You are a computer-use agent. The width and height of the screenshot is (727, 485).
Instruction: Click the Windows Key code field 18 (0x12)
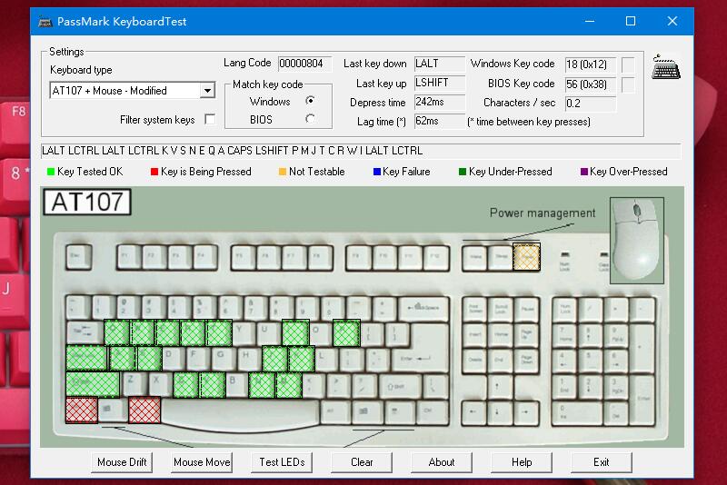590,64
